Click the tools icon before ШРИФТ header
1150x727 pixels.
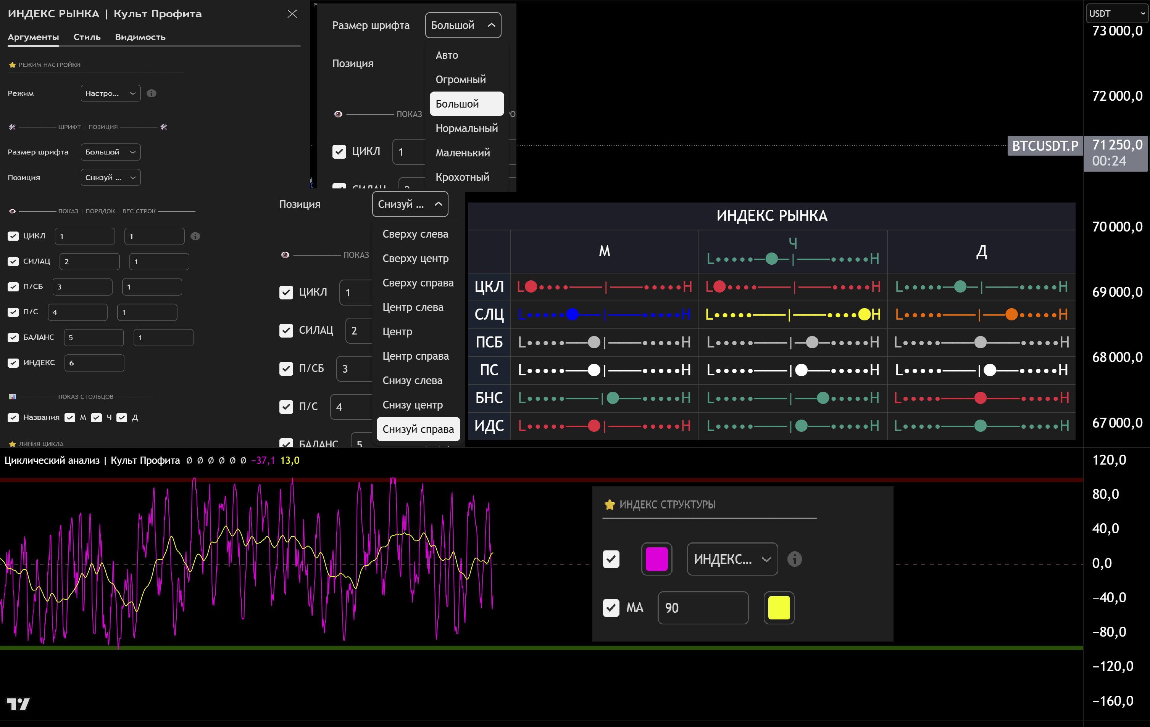13,127
